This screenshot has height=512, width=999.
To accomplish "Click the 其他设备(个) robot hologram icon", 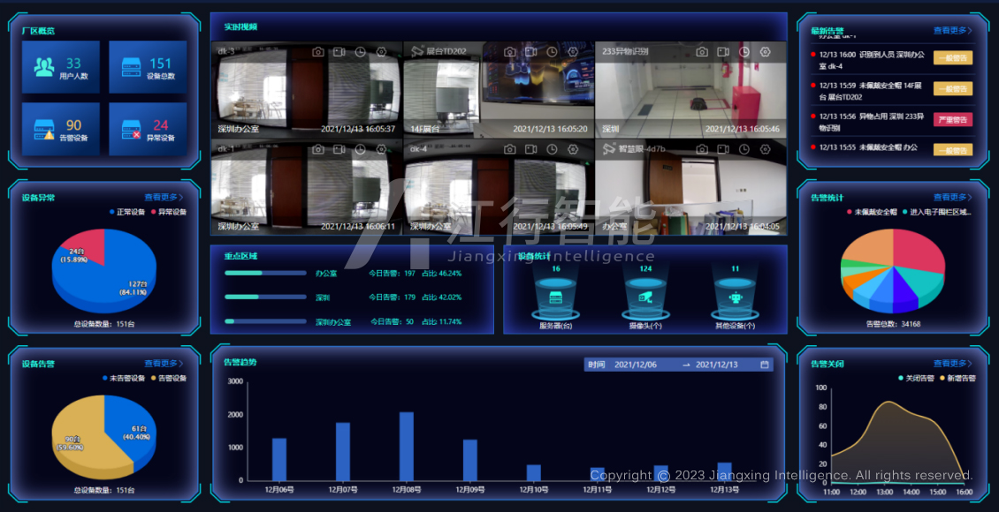I will (x=736, y=297).
